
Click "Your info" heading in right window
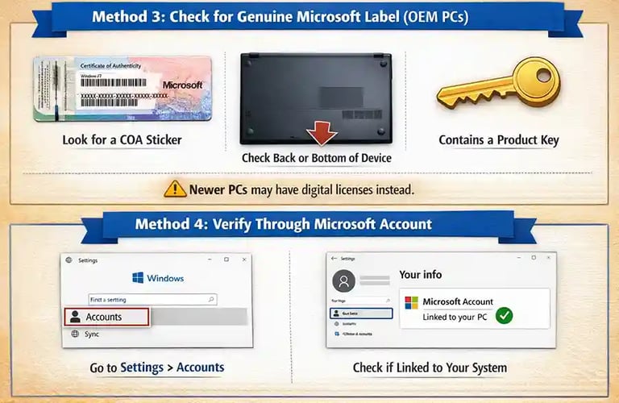tap(421, 274)
